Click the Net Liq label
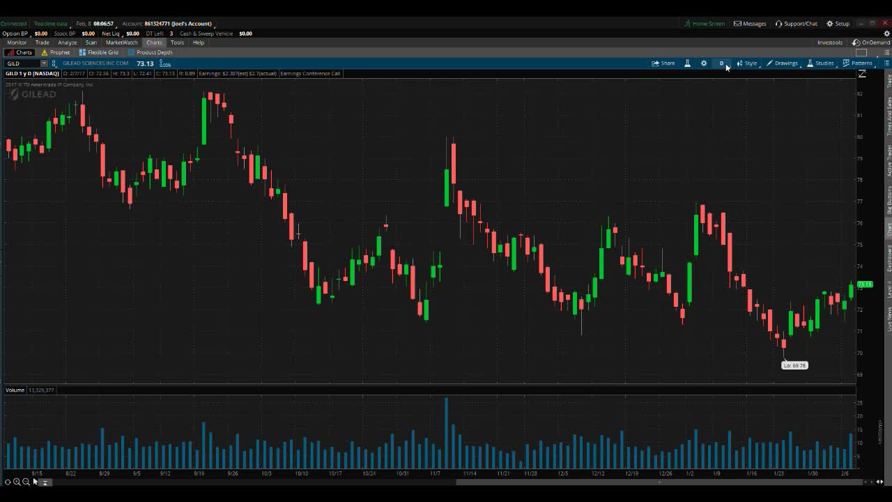This screenshot has height=502, width=892. click(x=110, y=33)
